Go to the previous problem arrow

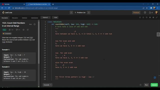click(71, 12)
